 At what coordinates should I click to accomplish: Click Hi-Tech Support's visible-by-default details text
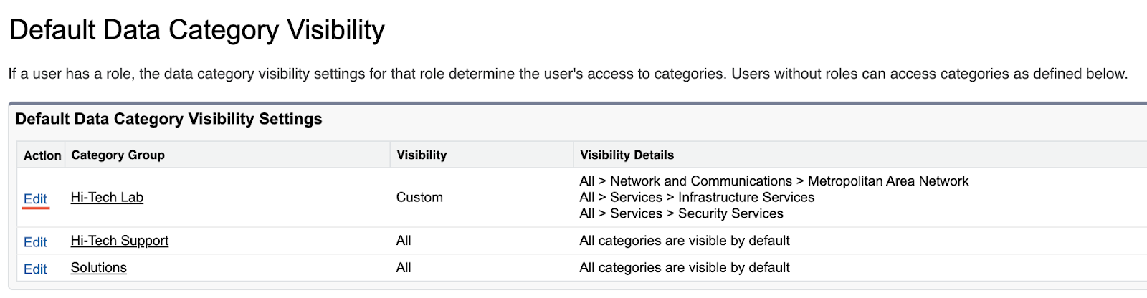684,241
